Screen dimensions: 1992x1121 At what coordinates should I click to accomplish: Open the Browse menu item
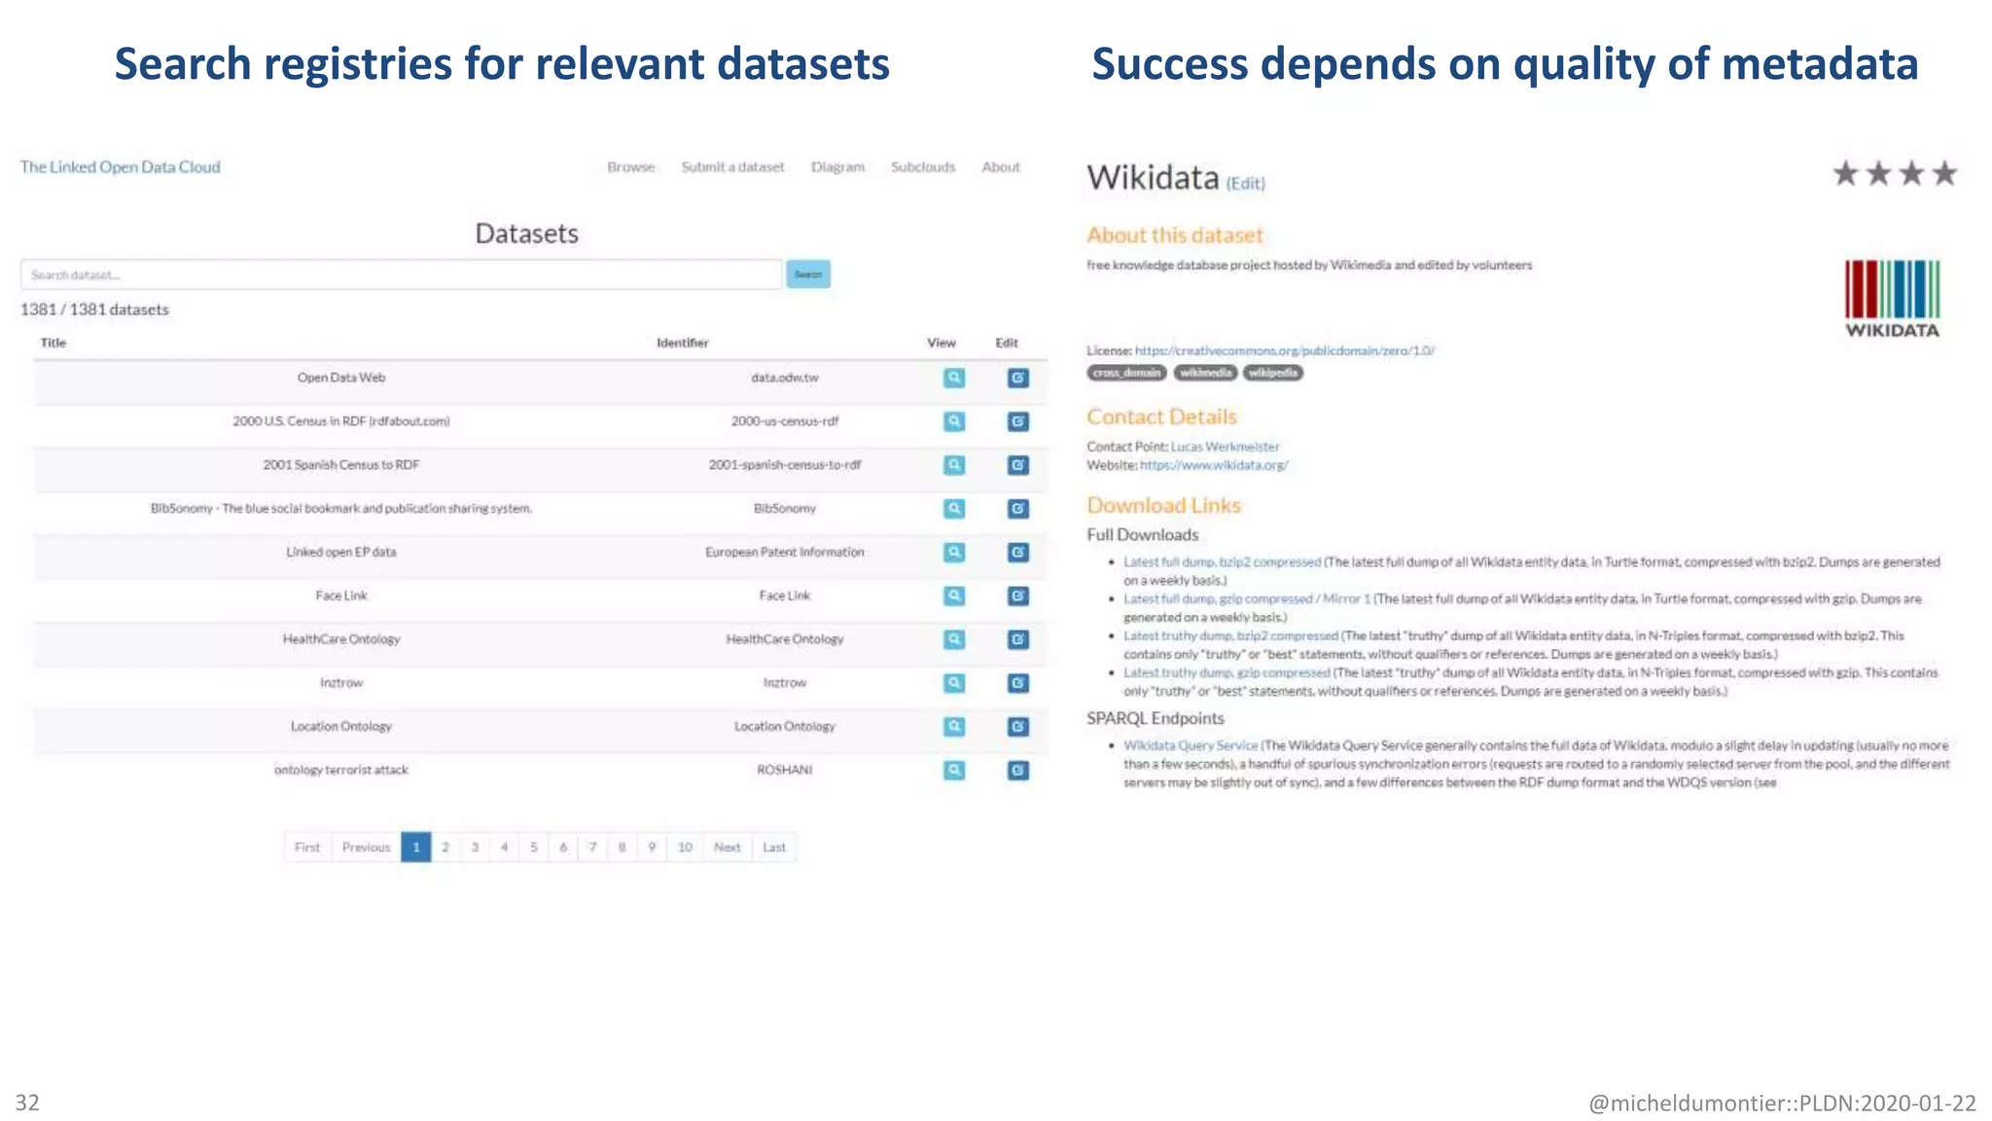631,167
